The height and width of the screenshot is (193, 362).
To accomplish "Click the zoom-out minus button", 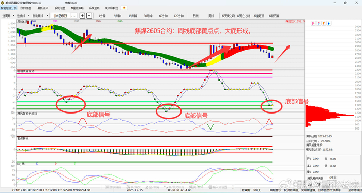I will click(89, 15).
